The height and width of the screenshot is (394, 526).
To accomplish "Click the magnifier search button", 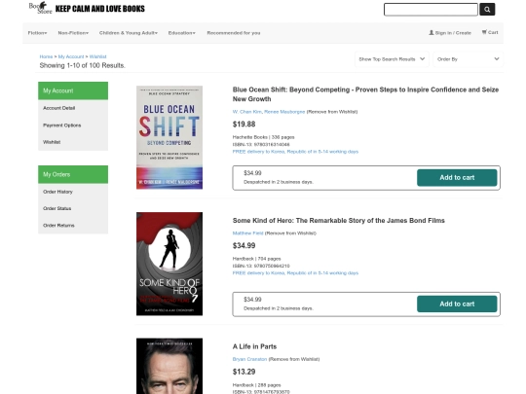I will (x=487, y=10).
